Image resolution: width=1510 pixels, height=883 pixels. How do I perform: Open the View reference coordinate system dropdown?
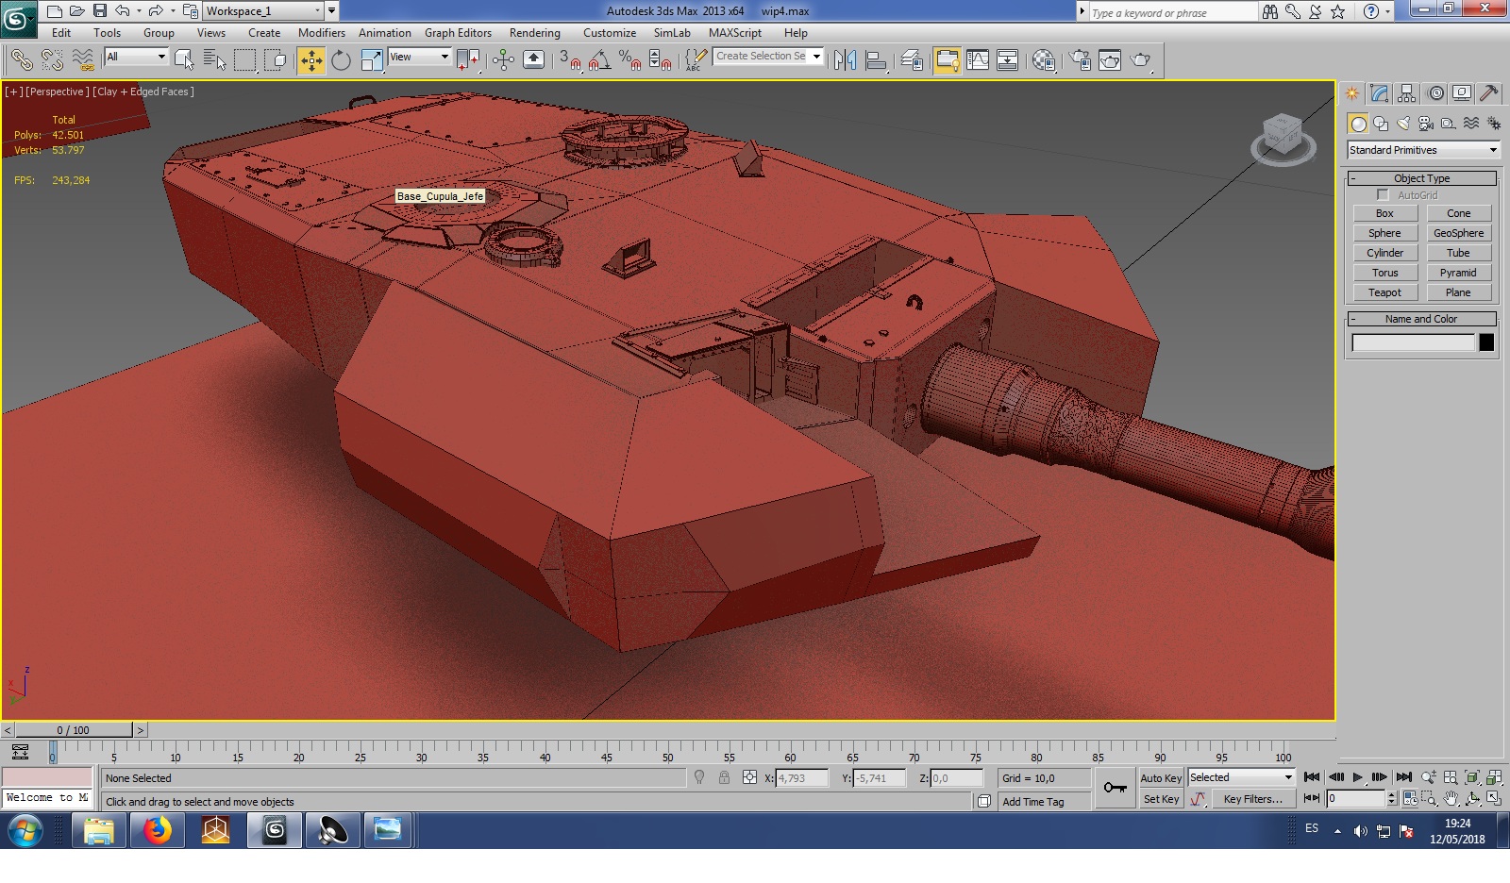(x=420, y=57)
